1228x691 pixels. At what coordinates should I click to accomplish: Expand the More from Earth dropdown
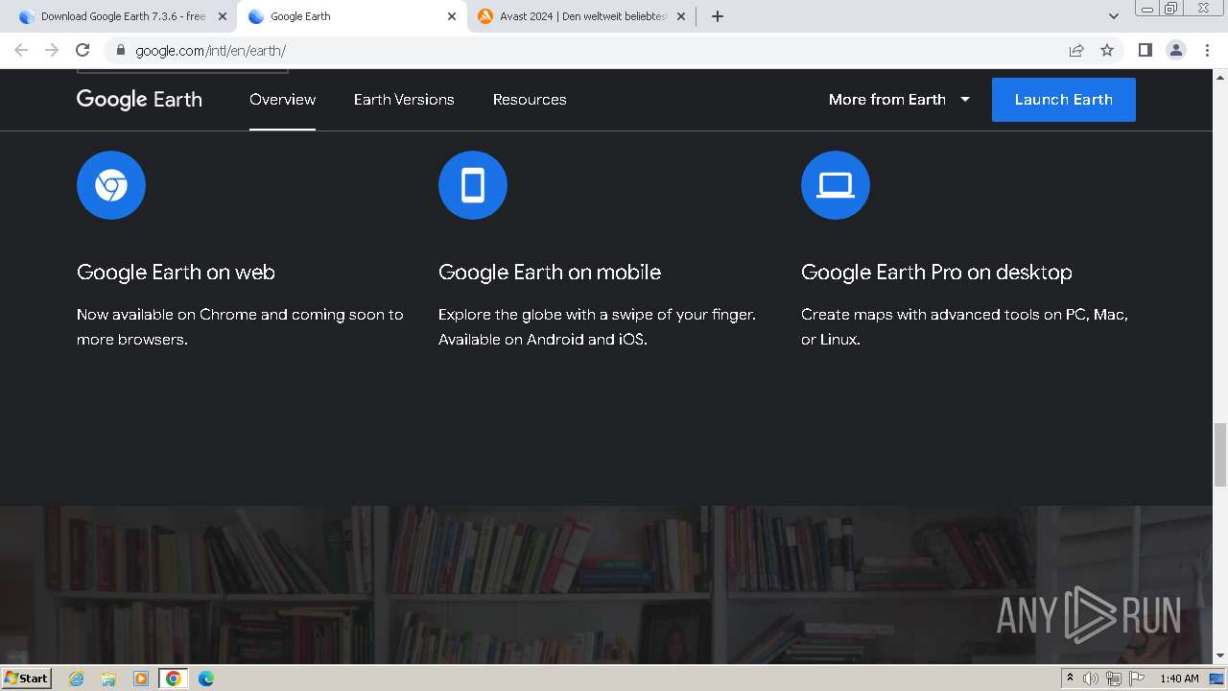[x=899, y=100]
